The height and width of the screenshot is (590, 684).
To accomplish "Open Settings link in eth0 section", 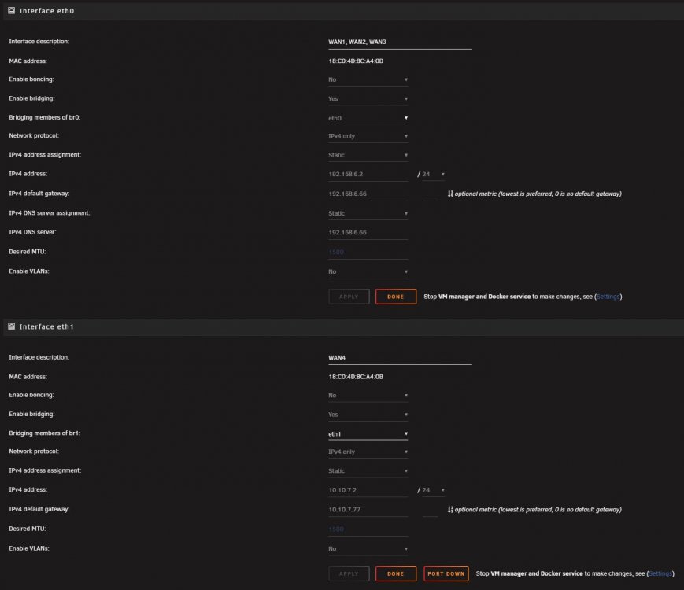I will click(x=608, y=297).
